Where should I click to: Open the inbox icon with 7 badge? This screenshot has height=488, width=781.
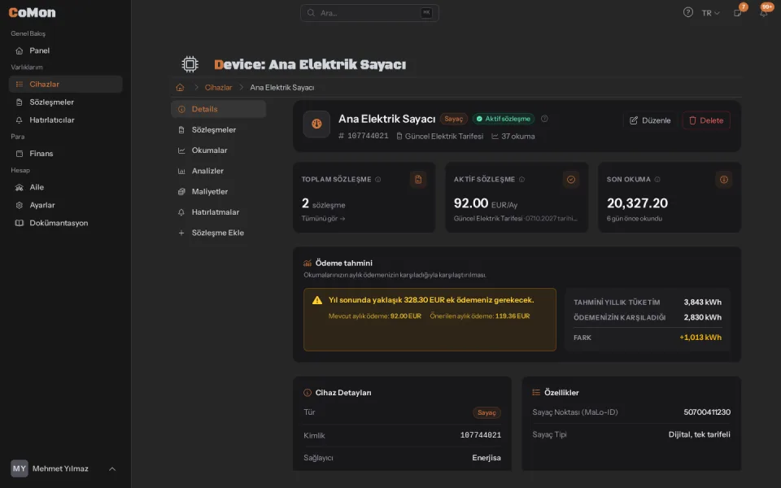[738, 12]
